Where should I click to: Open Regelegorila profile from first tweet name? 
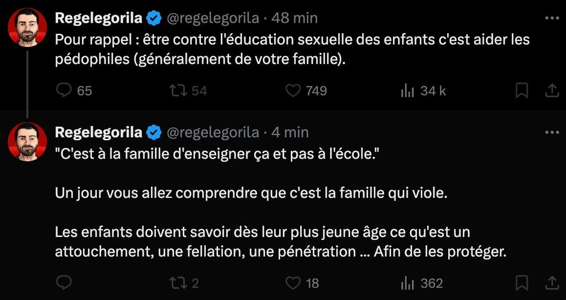point(98,18)
